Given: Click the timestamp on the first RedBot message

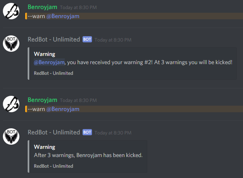Looking at the screenshot, I should [113, 40].
